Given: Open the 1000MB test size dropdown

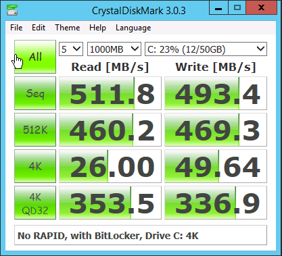Looking at the screenshot, I should (x=114, y=49).
